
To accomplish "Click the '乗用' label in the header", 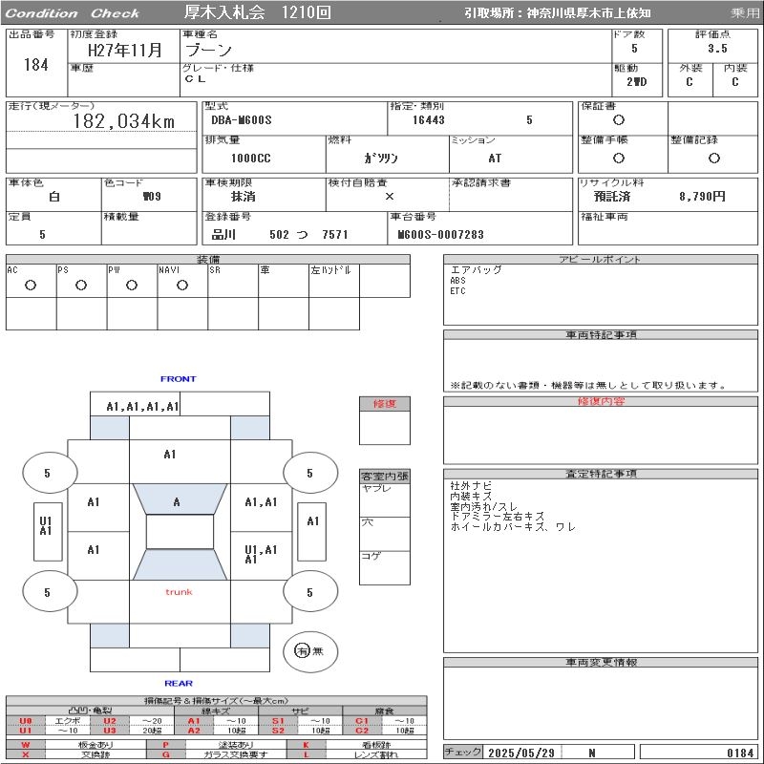I will point(744,13).
